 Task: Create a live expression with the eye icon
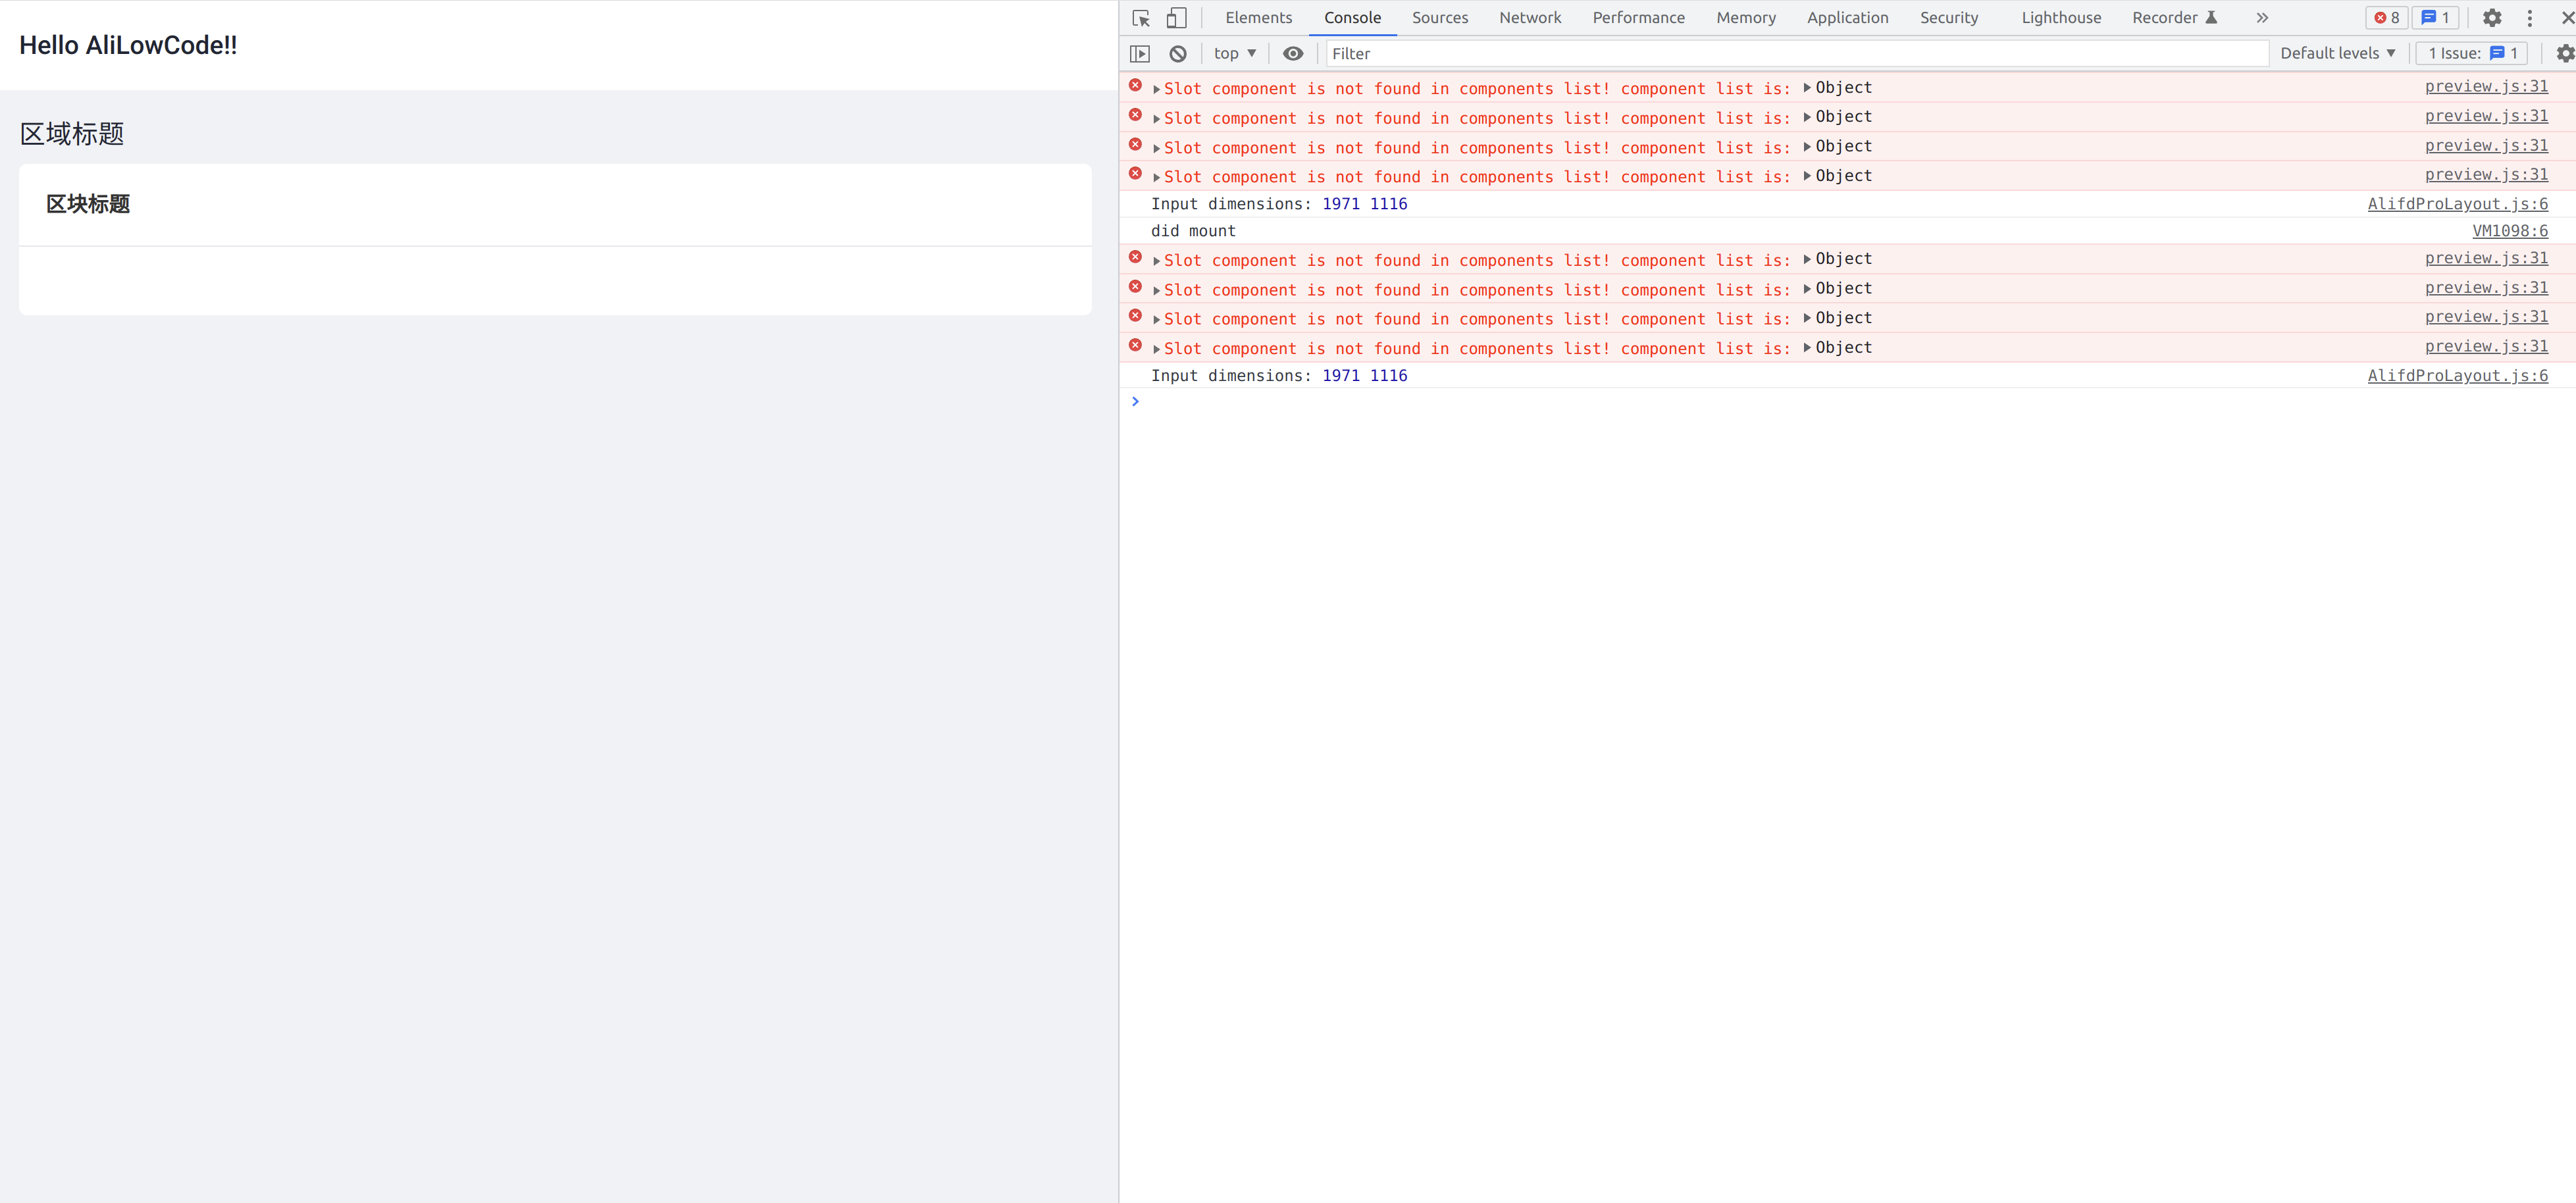coord(1293,54)
